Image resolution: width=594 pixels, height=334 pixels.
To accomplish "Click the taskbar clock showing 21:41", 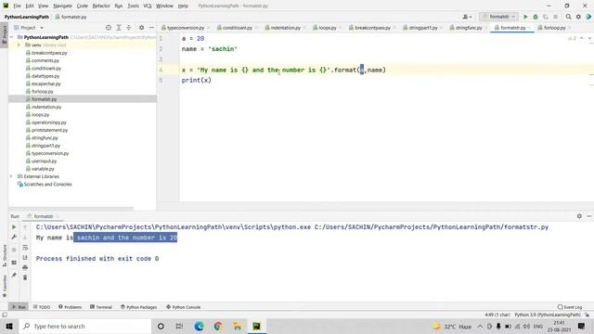I will pyautogui.click(x=559, y=326).
